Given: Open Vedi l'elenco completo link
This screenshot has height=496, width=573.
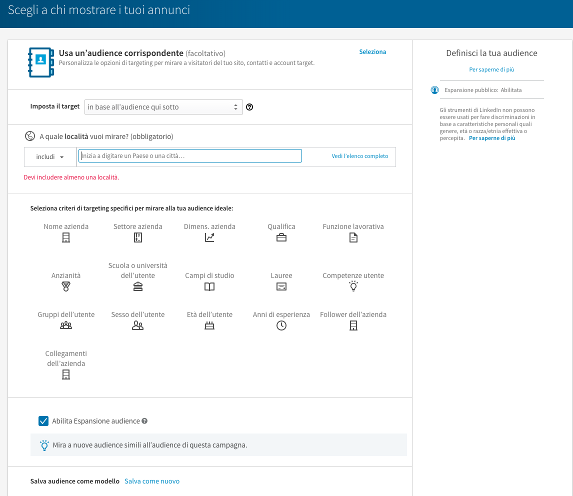Looking at the screenshot, I should 360,156.
